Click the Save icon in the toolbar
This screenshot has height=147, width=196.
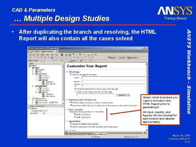[62, 55]
